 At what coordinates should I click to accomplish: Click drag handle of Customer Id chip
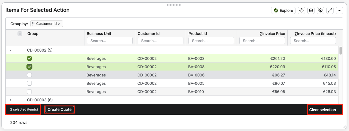tap(33, 24)
